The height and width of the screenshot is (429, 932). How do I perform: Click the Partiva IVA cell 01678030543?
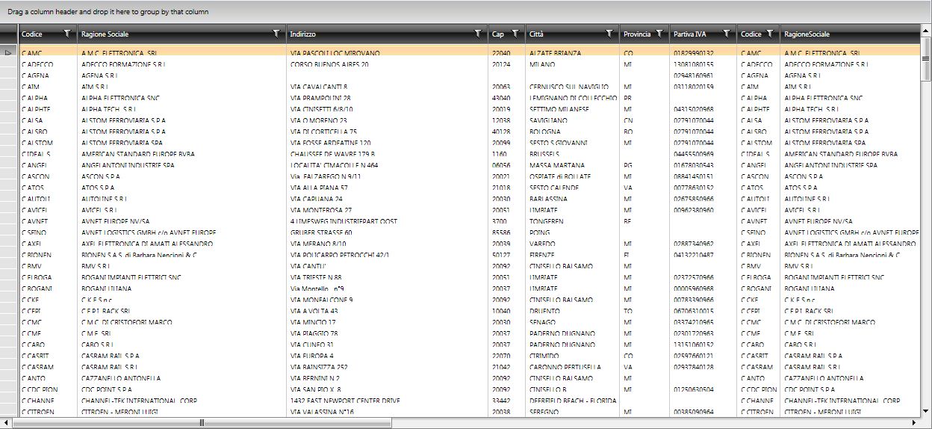703,165
